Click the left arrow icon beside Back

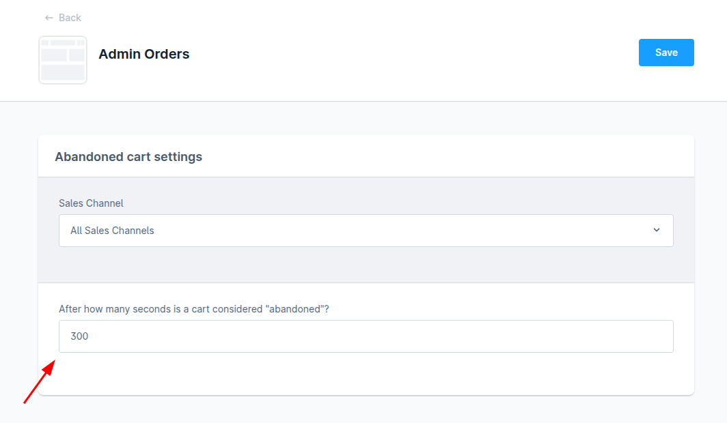coord(49,18)
